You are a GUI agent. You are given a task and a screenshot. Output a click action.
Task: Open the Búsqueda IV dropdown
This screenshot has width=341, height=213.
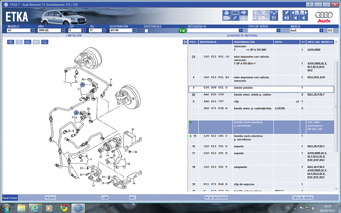(241, 30)
